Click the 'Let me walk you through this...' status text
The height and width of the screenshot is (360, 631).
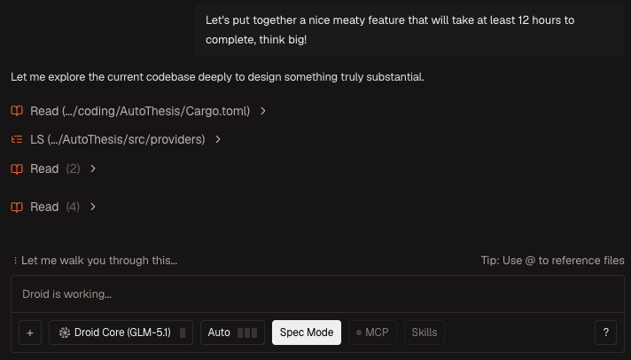click(99, 261)
